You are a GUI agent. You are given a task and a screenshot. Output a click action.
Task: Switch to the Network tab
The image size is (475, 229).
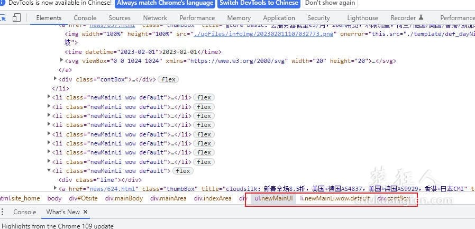point(155,18)
